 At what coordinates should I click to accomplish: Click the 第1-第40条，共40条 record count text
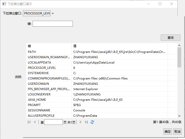(x=167, y=122)
